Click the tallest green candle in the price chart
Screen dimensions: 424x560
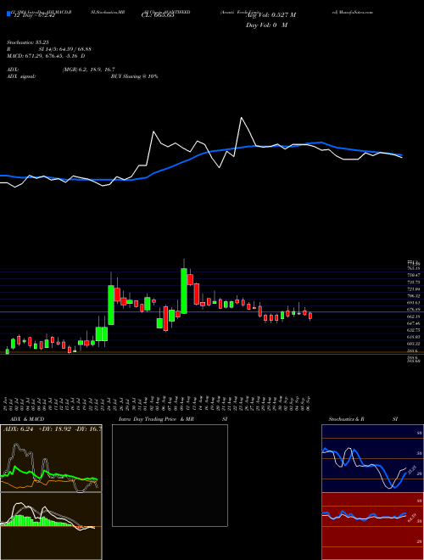[184, 291]
